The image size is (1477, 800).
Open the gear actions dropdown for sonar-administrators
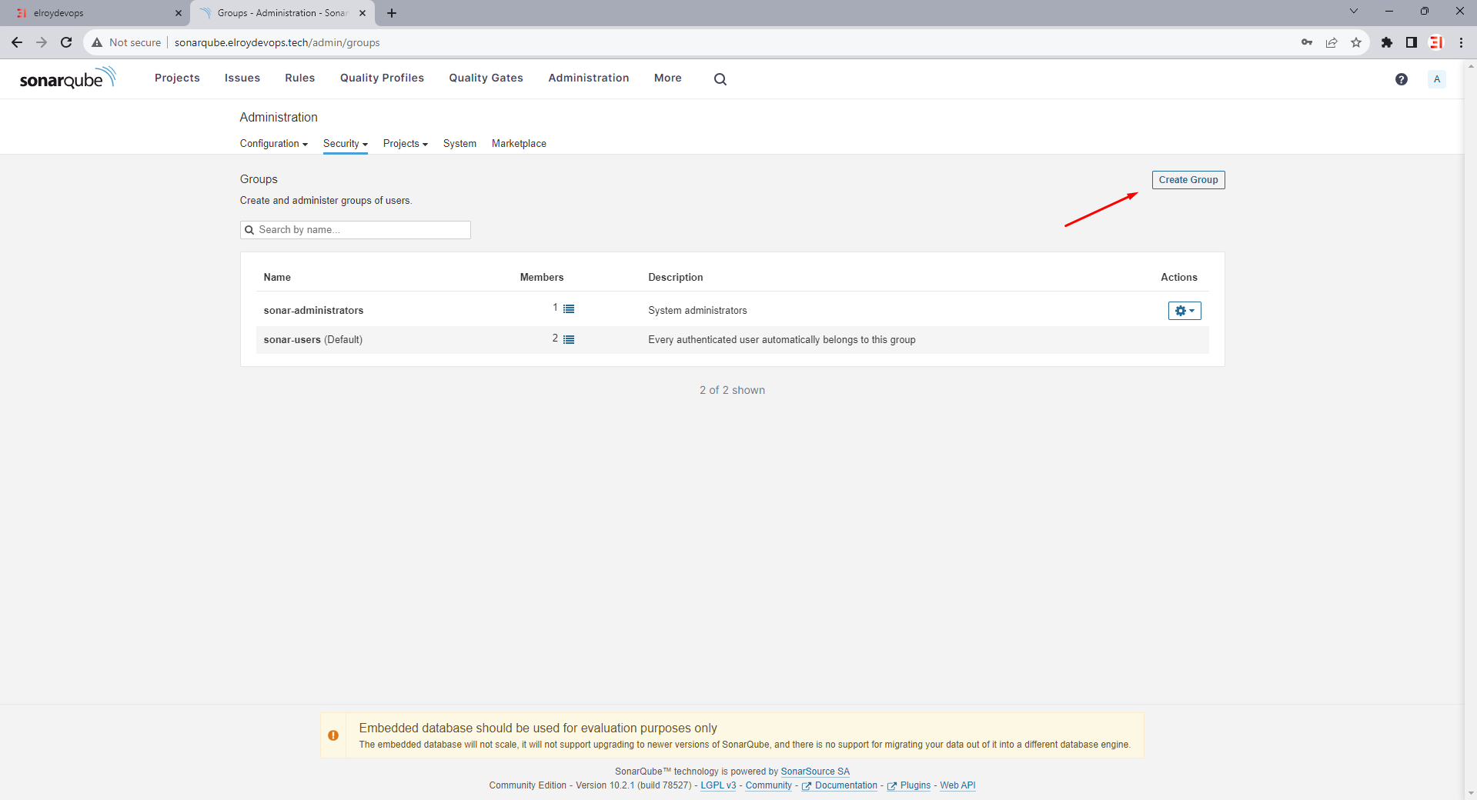tap(1185, 311)
